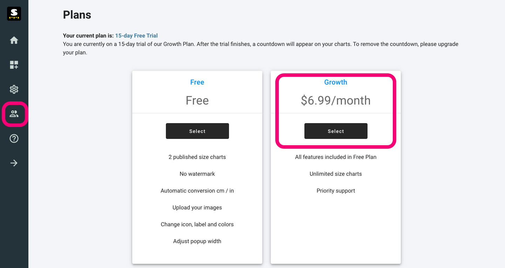Click the "Priority support" feature text
The width and height of the screenshot is (505, 268).
336,191
